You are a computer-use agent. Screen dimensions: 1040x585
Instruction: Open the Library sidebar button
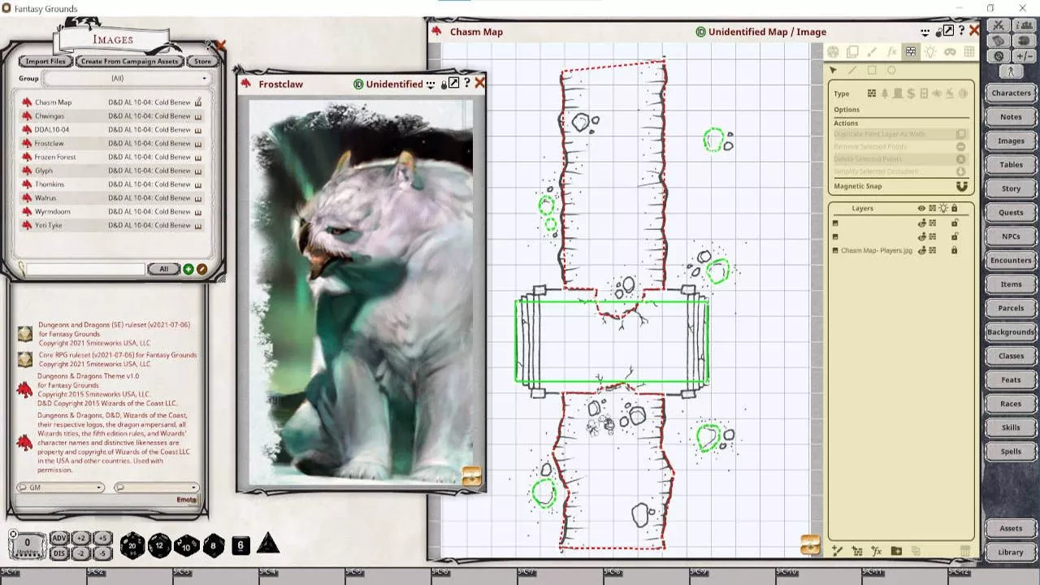(1011, 552)
